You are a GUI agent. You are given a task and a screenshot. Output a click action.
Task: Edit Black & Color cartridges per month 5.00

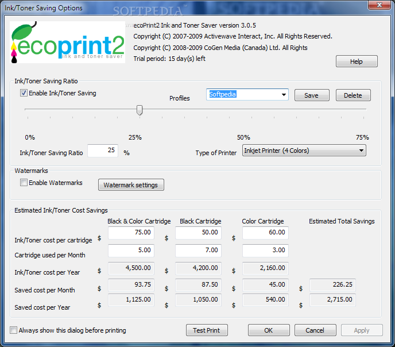click(131, 250)
